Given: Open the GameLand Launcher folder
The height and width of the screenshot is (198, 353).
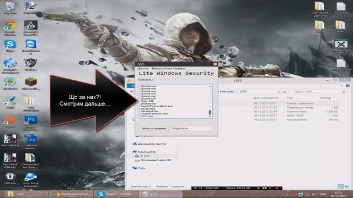Looking at the screenshot, I should click(320, 9).
